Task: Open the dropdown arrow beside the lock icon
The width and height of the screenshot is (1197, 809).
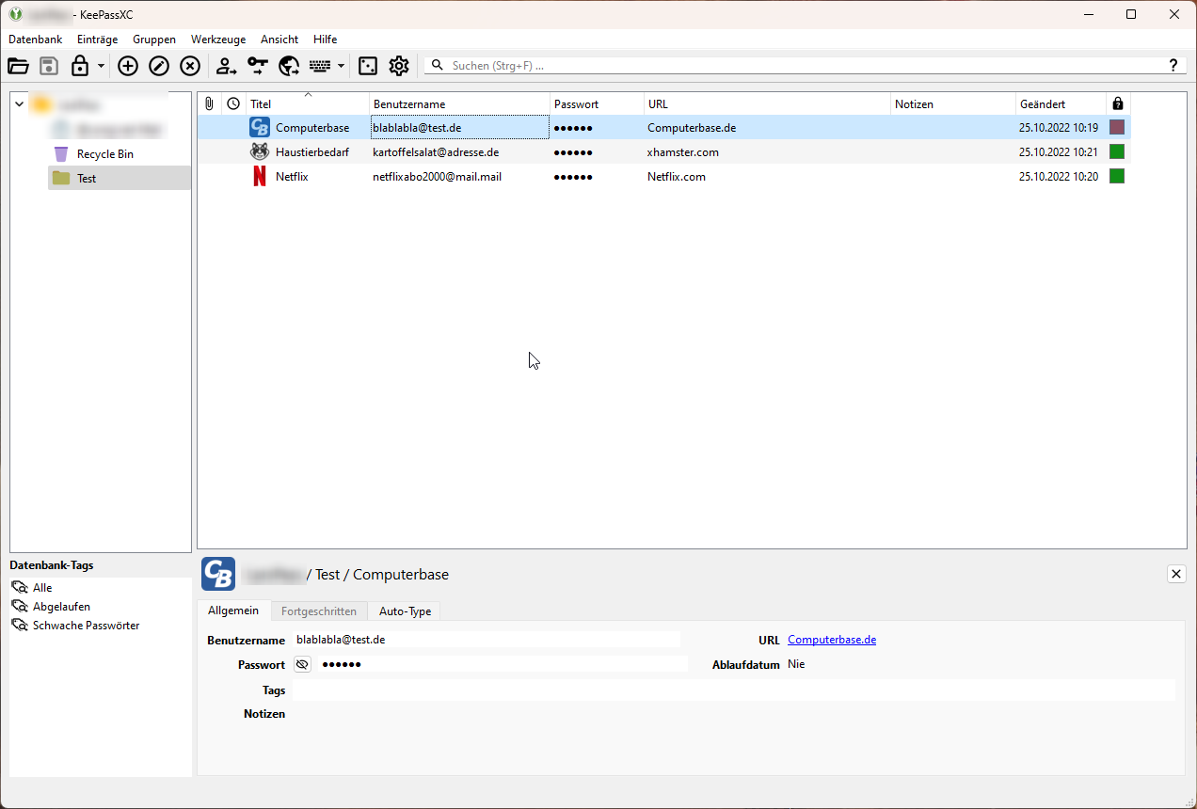Action: (x=101, y=67)
